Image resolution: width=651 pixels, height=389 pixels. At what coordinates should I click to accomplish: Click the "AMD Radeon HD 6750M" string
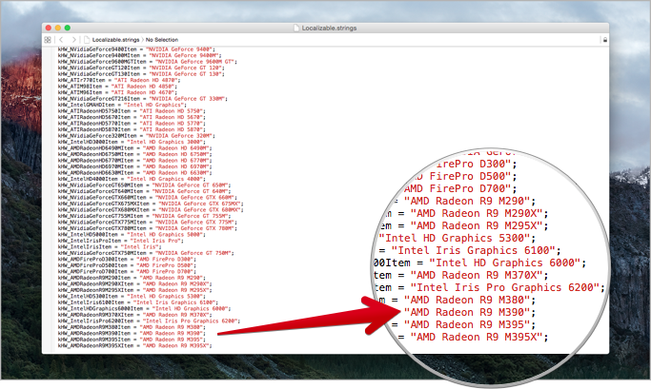[x=175, y=154]
